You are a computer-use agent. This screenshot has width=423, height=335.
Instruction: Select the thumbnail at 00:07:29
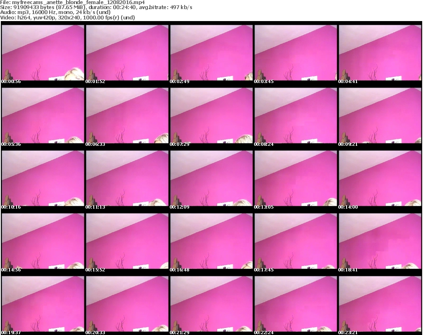211,115
